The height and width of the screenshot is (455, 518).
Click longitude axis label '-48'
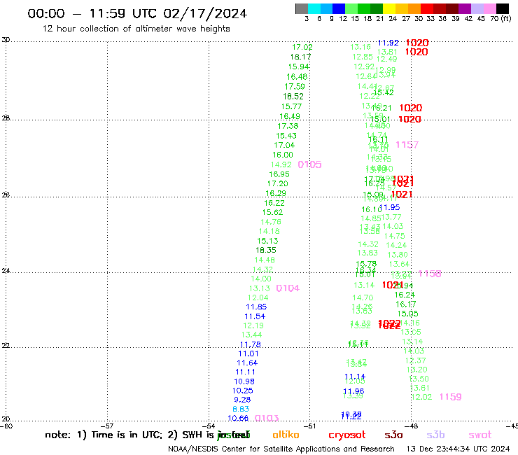click(412, 426)
